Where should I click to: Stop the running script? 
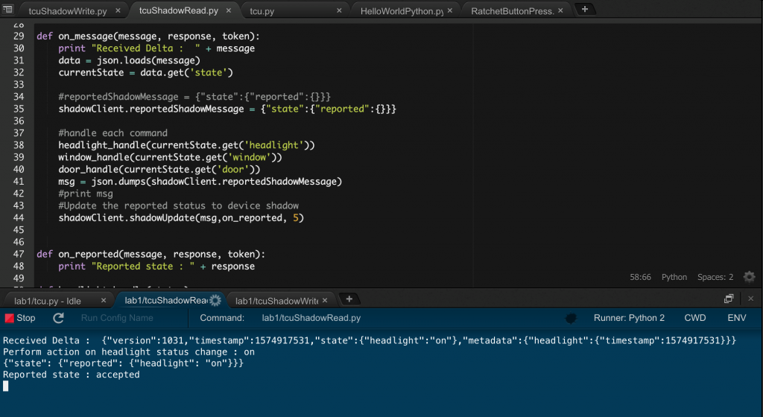pyautogui.click(x=20, y=318)
